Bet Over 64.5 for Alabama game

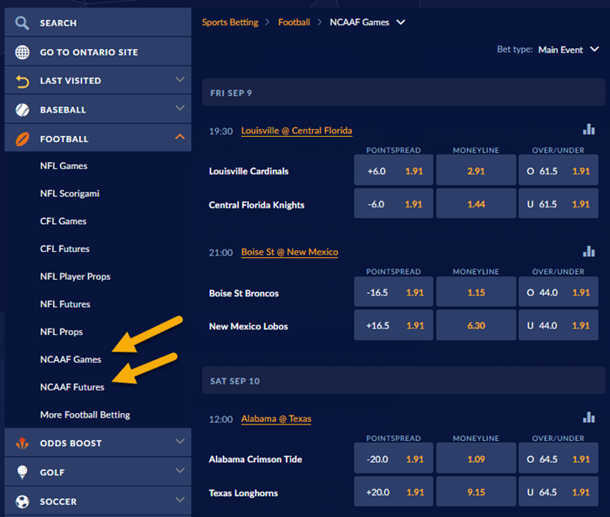[559, 459]
